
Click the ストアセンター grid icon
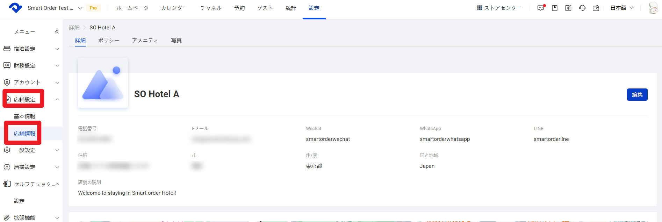(x=480, y=8)
